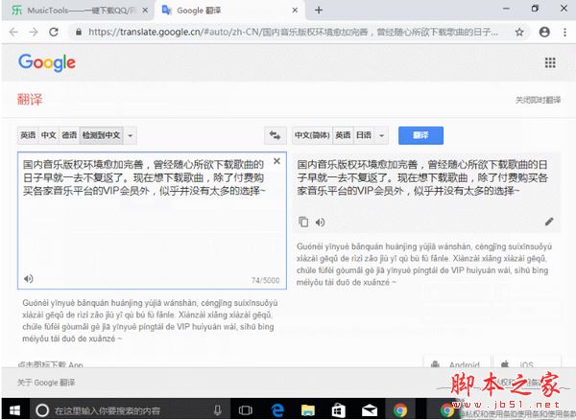Select 英语 as source language
576x420 pixels.
coord(29,136)
